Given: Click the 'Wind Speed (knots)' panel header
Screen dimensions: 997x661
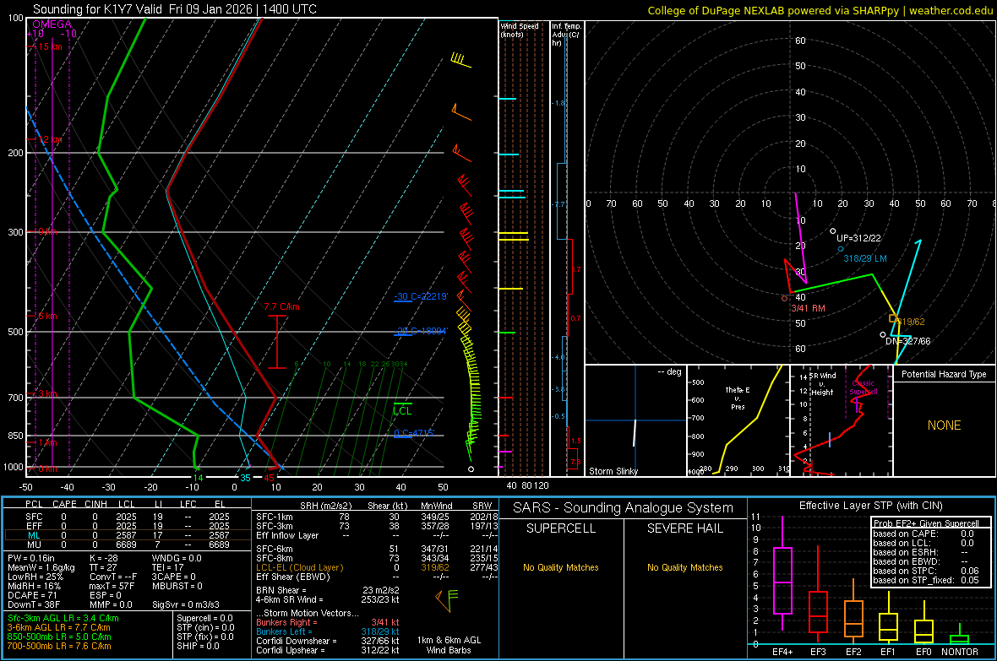Looking at the screenshot, I should pos(519,30).
